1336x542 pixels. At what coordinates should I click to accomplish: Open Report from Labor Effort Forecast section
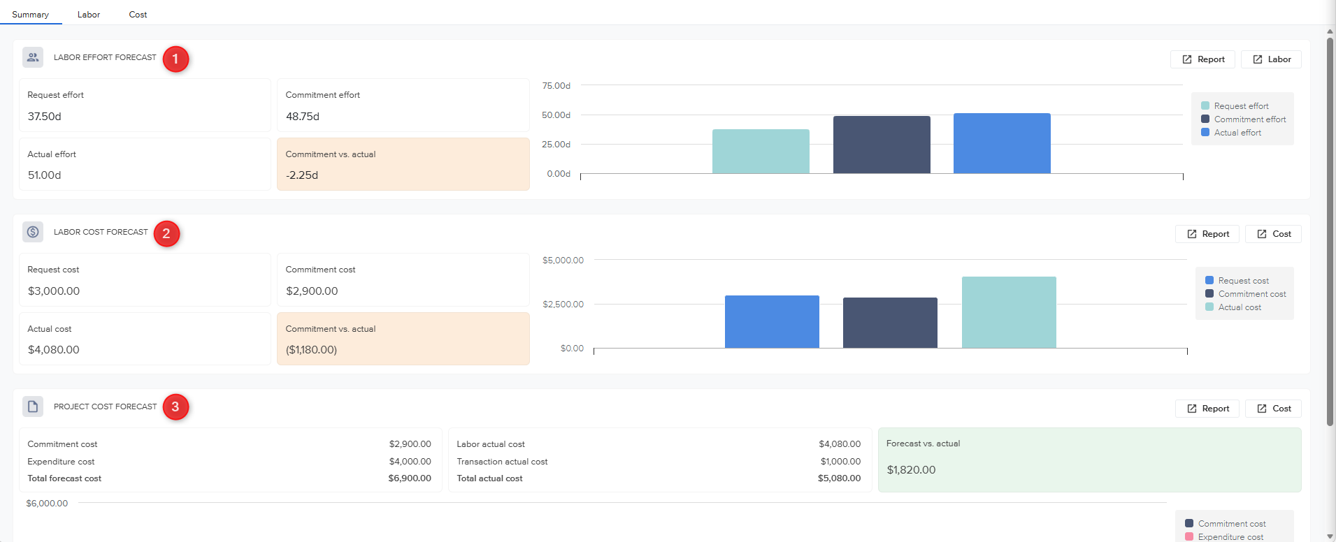1202,59
